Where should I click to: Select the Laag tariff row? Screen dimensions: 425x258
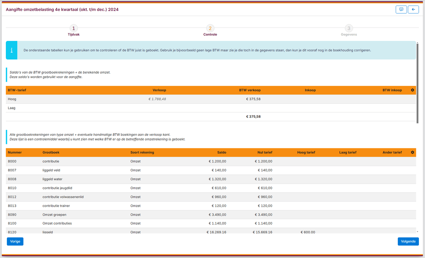(x=211, y=108)
